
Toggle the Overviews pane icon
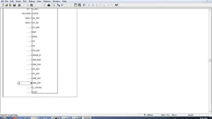[76, 5]
